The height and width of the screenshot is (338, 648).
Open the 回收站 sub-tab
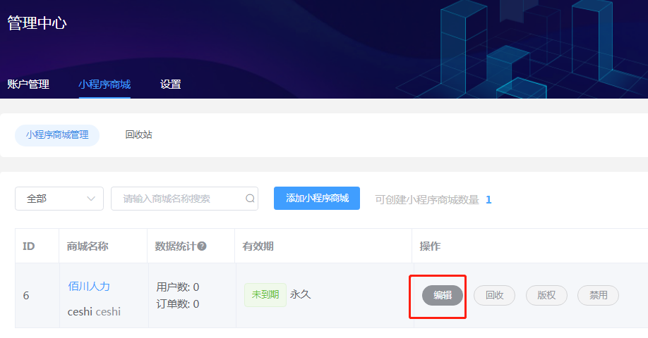[x=139, y=134]
